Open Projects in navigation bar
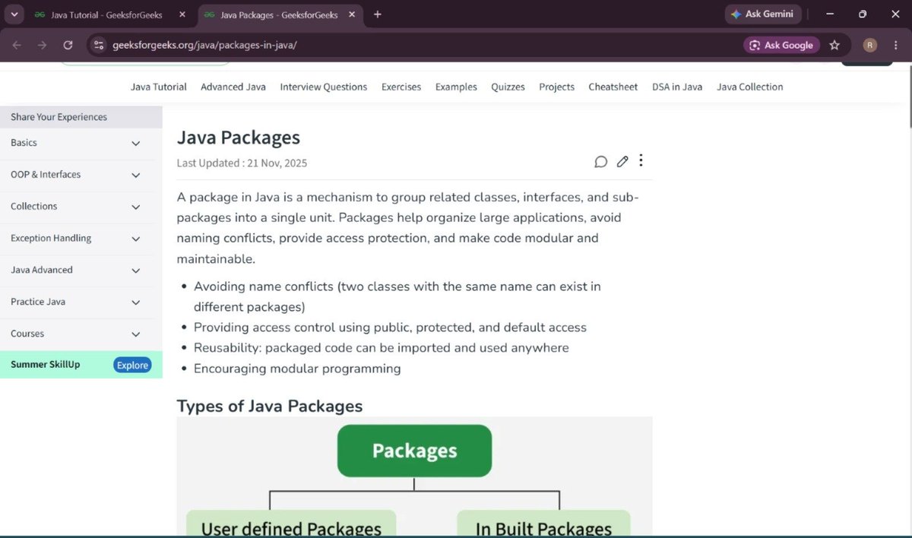Screen dimensions: 912x538 tap(557, 87)
